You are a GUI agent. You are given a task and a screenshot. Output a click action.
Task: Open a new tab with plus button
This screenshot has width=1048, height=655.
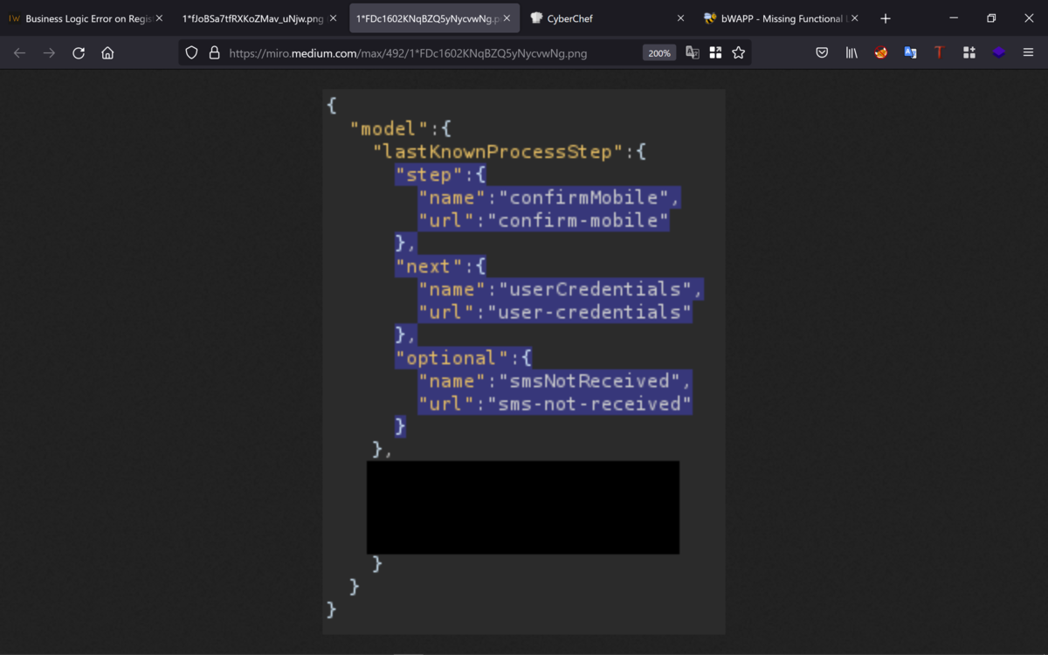click(886, 18)
